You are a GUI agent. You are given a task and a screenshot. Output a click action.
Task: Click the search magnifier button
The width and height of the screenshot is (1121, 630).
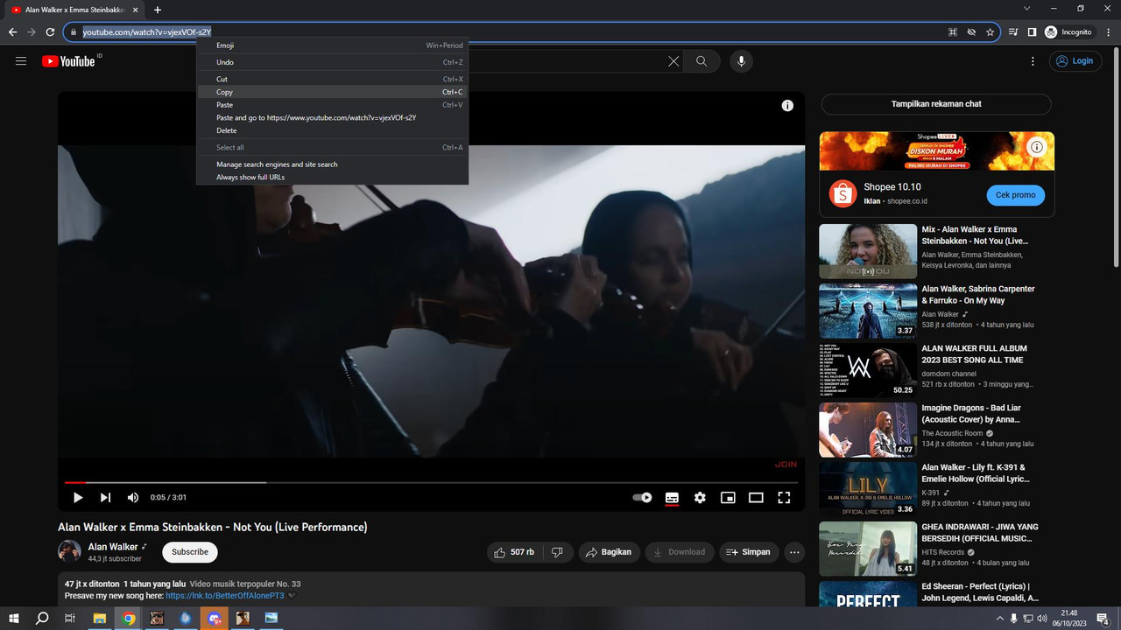point(702,61)
